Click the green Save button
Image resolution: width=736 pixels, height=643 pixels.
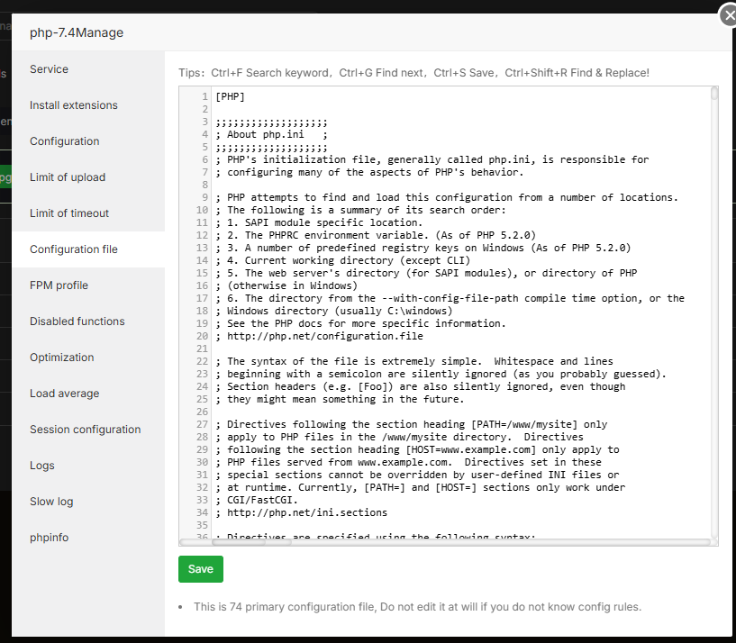[x=201, y=569]
